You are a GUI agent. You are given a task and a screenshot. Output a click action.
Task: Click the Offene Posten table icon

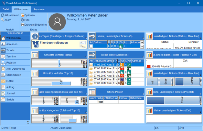pos(92,92)
